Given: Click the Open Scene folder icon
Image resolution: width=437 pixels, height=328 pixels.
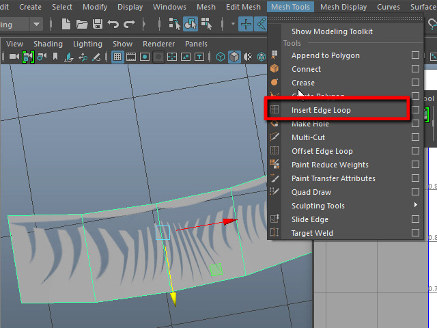Looking at the screenshot, I should pyautogui.click(x=82, y=25).
